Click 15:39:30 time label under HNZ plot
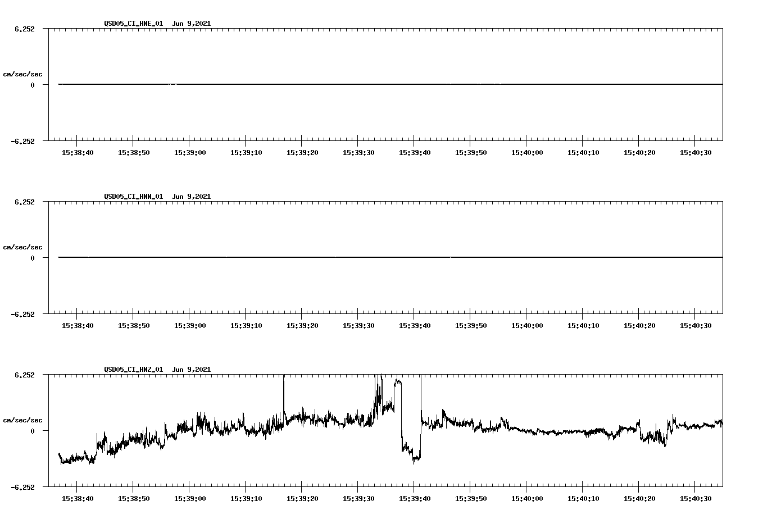The height and width of the screenshot is (519, 763). pos(358,499)
